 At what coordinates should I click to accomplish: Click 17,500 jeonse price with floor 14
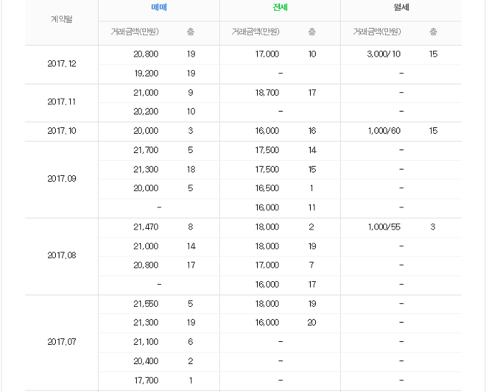267,150
